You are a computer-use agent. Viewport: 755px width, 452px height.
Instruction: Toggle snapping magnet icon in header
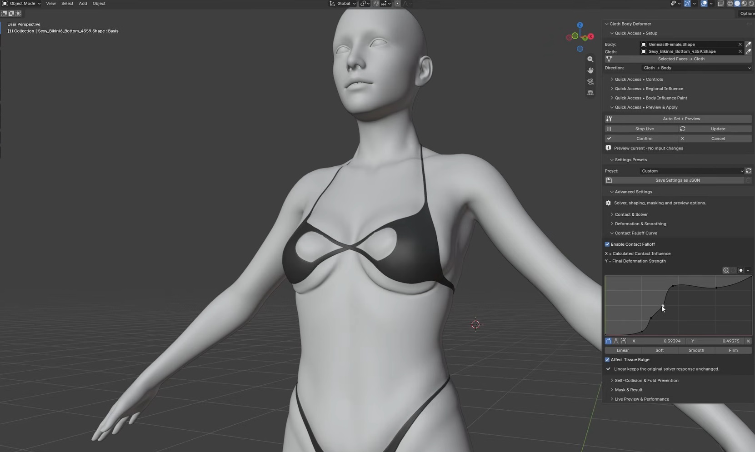coord(376,4)
